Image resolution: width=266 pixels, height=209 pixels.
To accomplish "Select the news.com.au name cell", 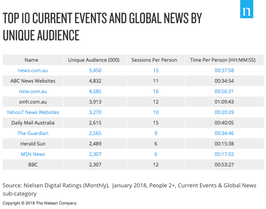I will 33,71.
